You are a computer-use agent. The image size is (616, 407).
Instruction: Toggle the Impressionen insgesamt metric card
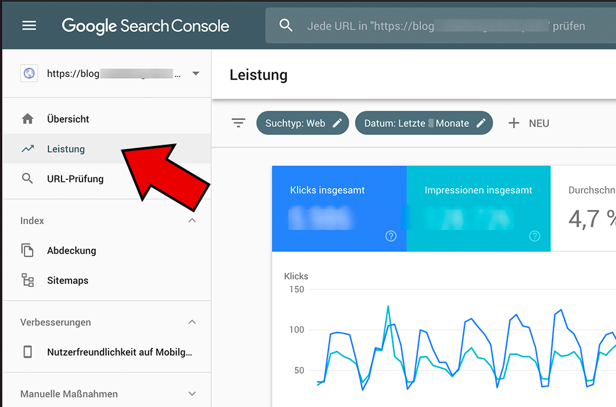click(478, 208)
